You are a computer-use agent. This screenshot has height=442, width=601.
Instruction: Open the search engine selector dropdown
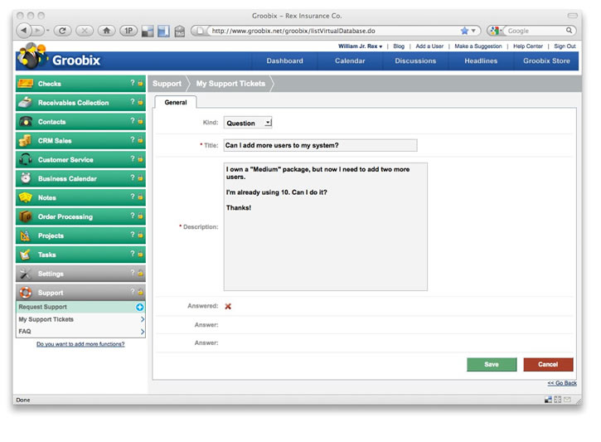tap(496, 31)
